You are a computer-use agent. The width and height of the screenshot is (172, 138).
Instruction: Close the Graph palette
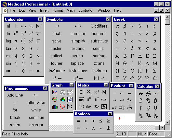pyautogui.click(x=72, y=85)
